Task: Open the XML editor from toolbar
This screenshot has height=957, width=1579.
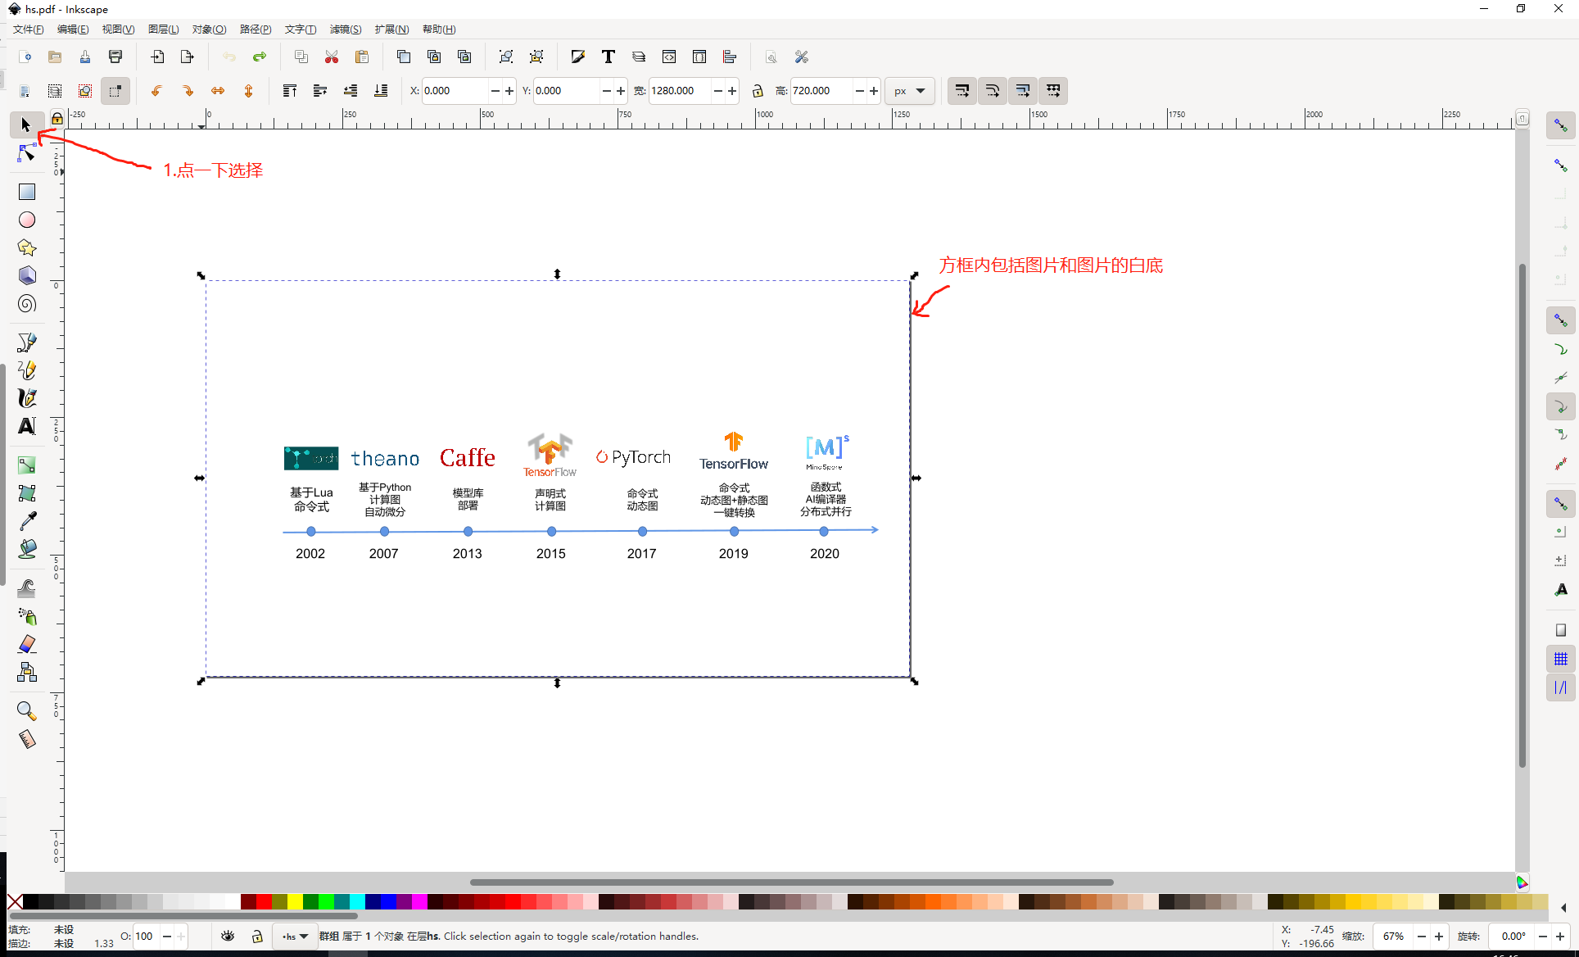Action: 669,57
